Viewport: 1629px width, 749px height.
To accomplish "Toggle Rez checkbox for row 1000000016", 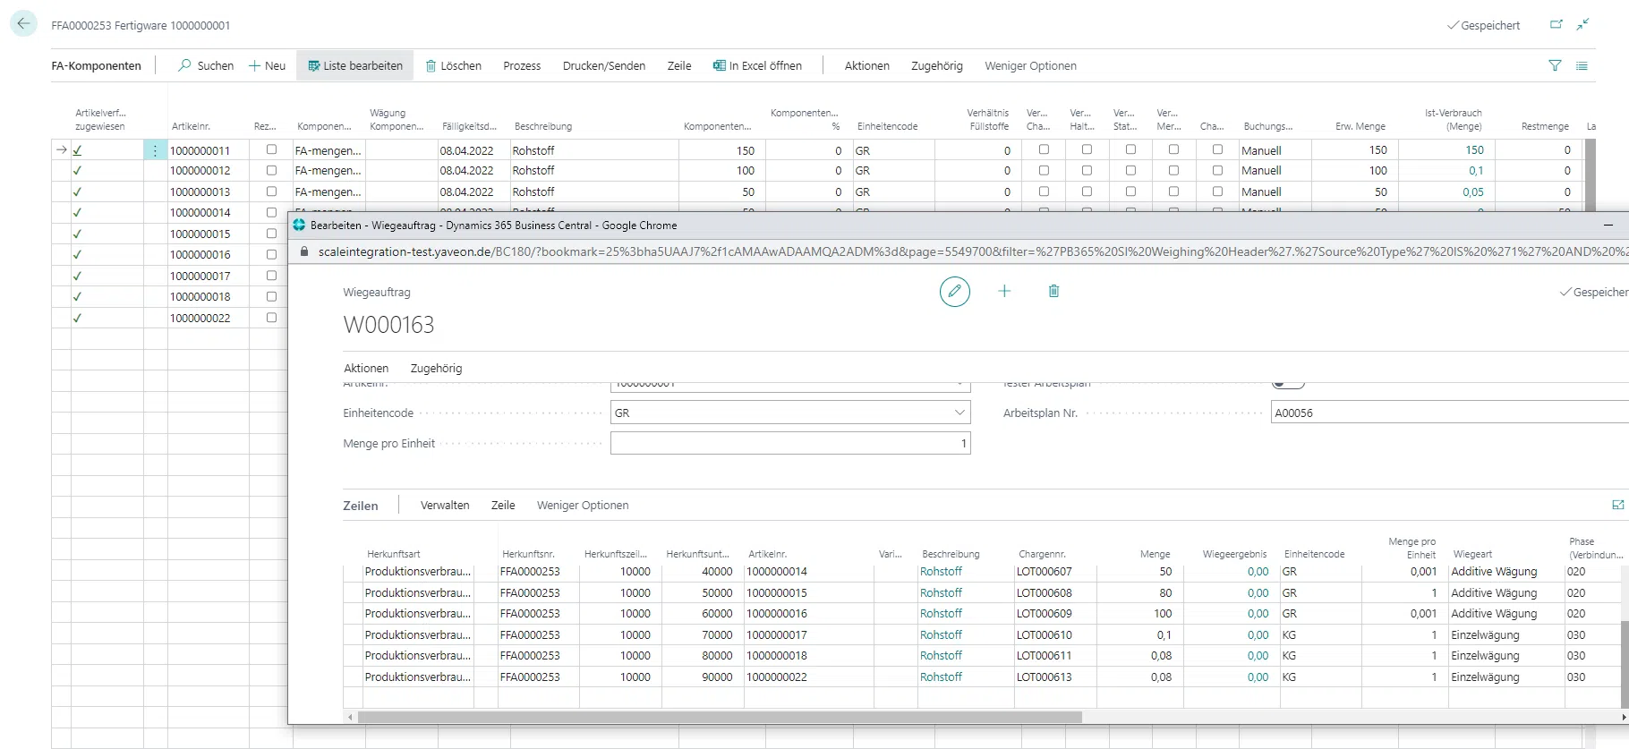I will (271, 254).
